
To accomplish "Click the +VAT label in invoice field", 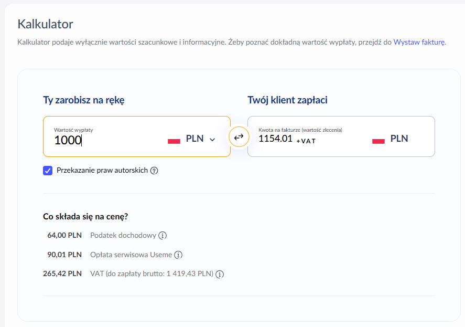I will [x=306, y=141].
